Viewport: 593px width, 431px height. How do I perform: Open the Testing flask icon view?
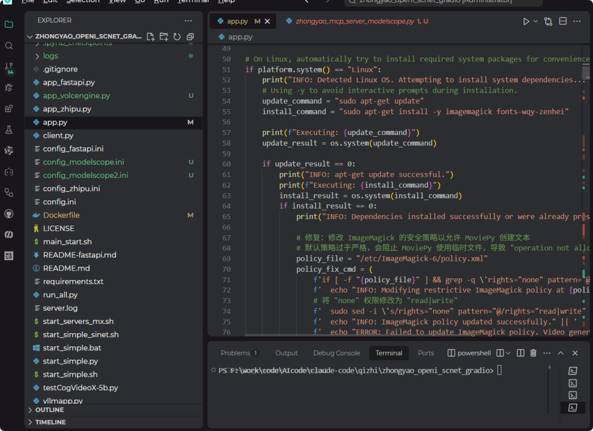point(9,130)
